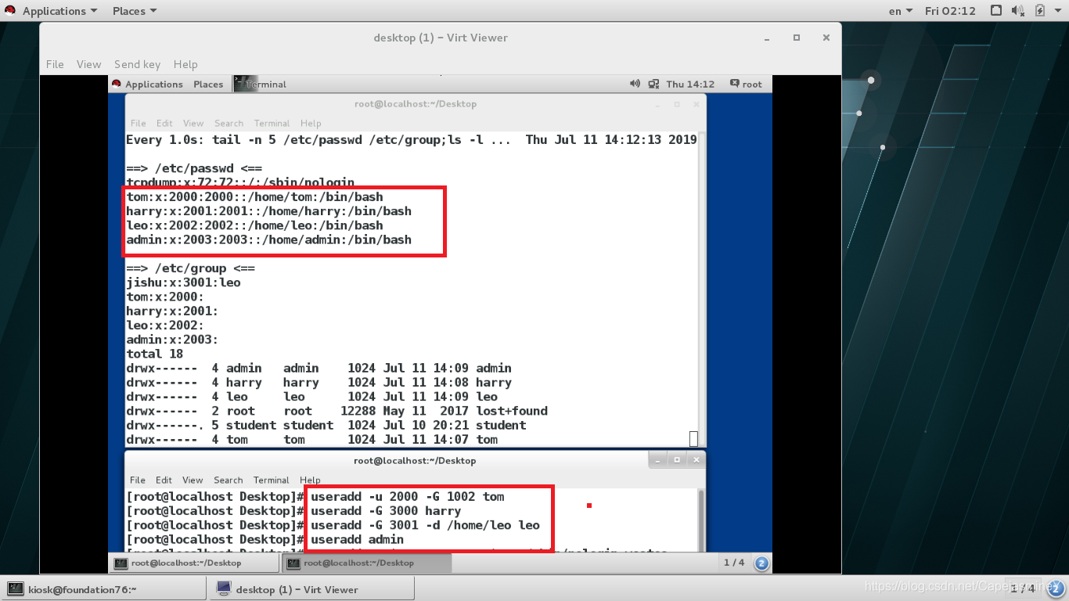Maximize the Virt Viewer window
The height and width of the screenshot is (601, 1069).
coord(797,38)
